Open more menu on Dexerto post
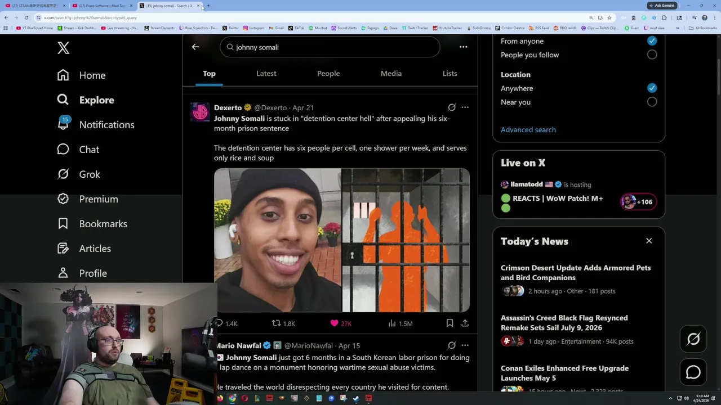721x405 pixels. point(465,107)
